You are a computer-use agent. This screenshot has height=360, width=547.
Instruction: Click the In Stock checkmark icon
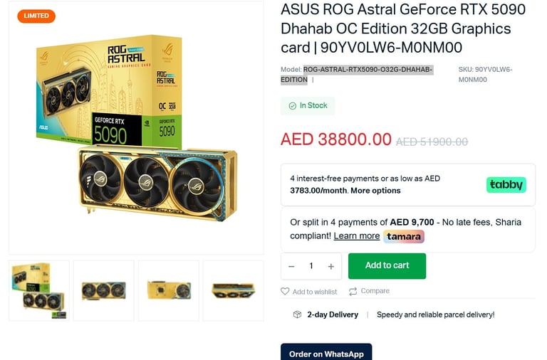[x=292, y=106]
